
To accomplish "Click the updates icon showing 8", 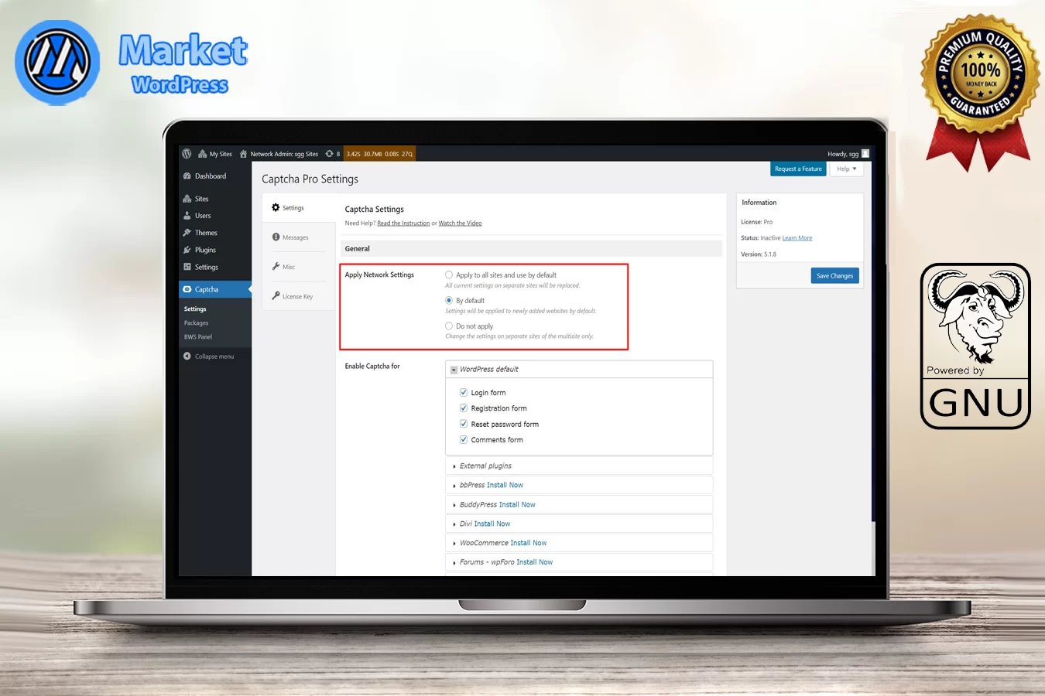I will pyautogui.click(x=333, y=154).
